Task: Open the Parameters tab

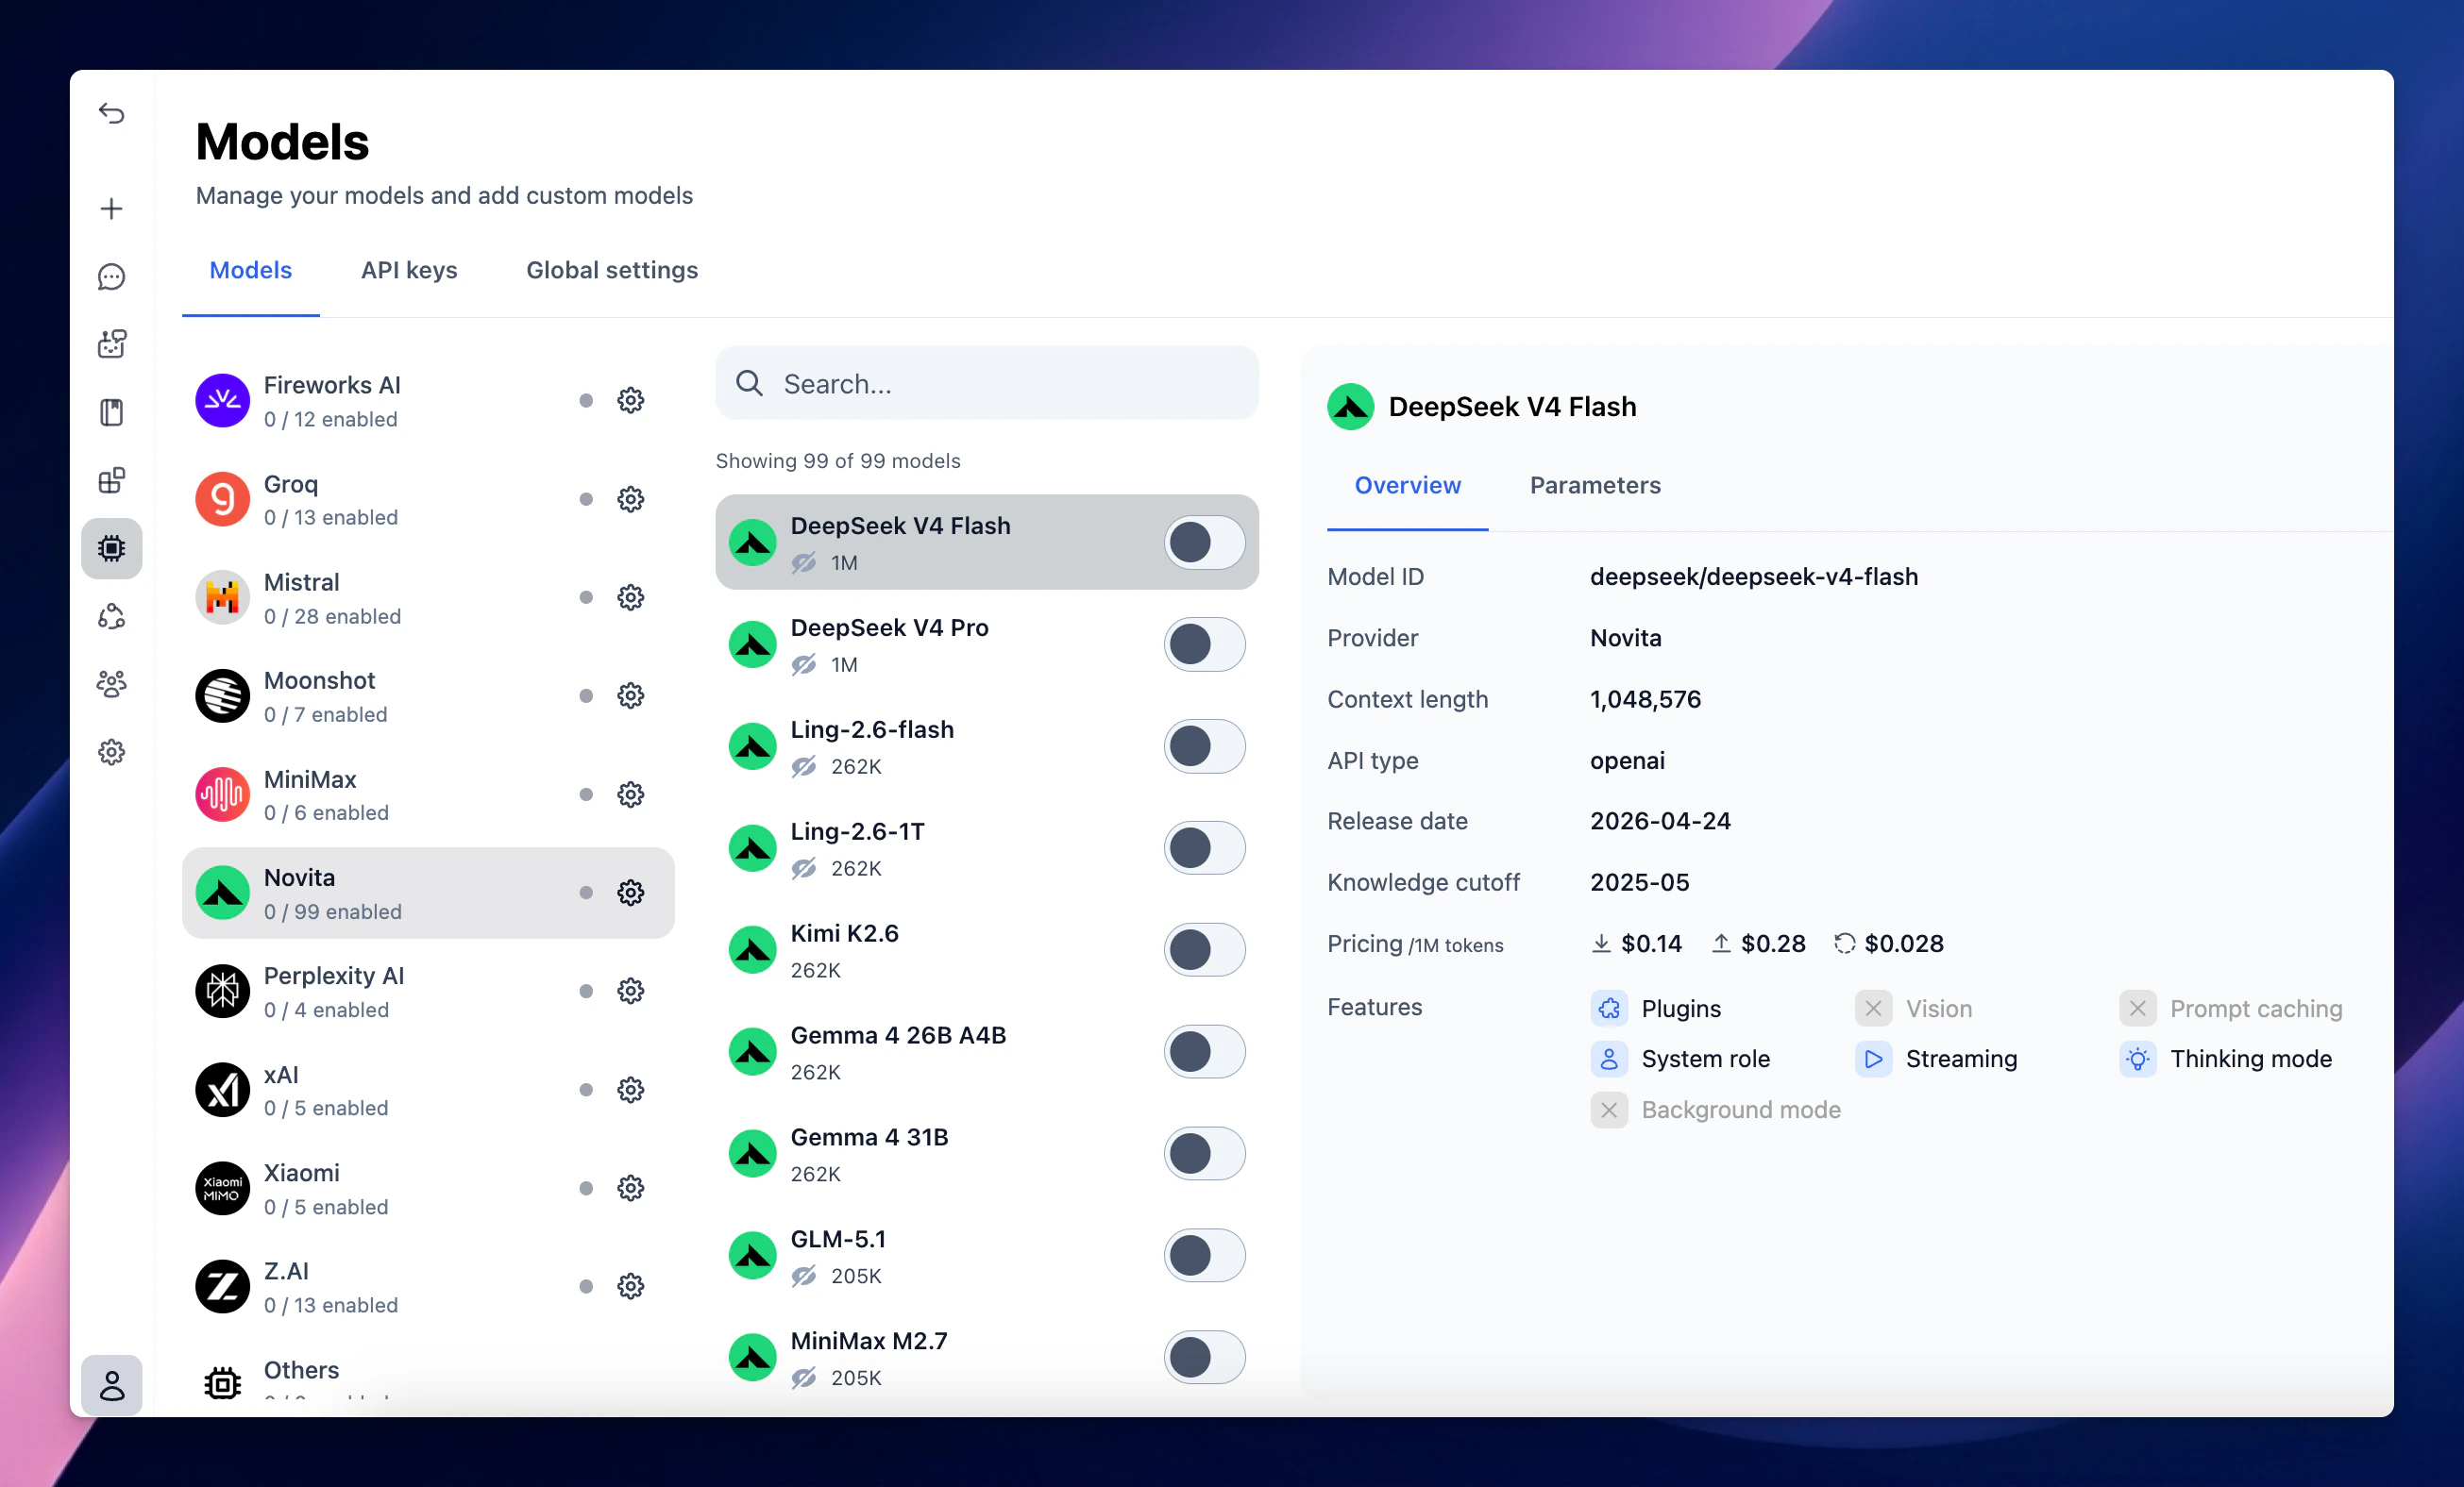Action: (x=1595, y=486)
